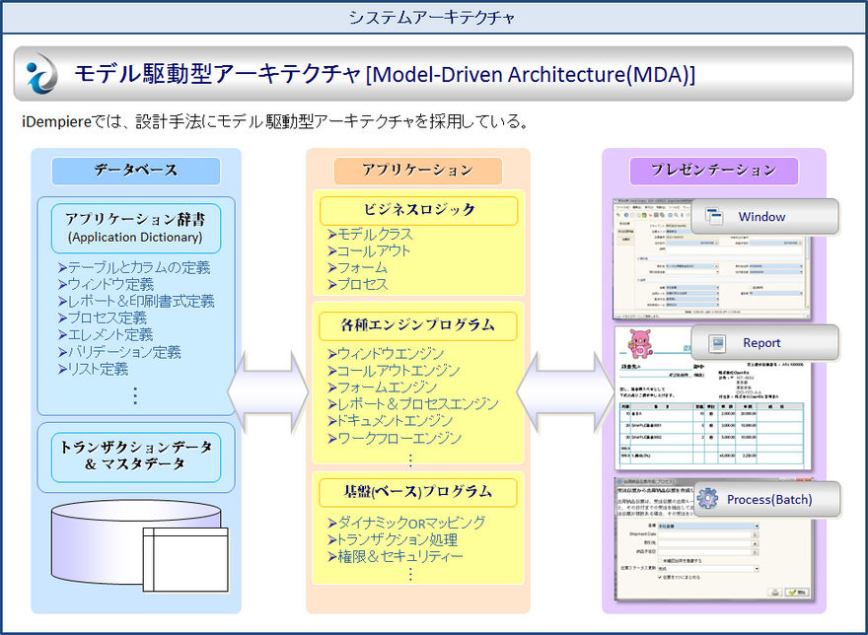Click the undo arrow icon in the window toolbar
Image resolution: width=868 pixels, height=635 pixels.
(618, 213)
